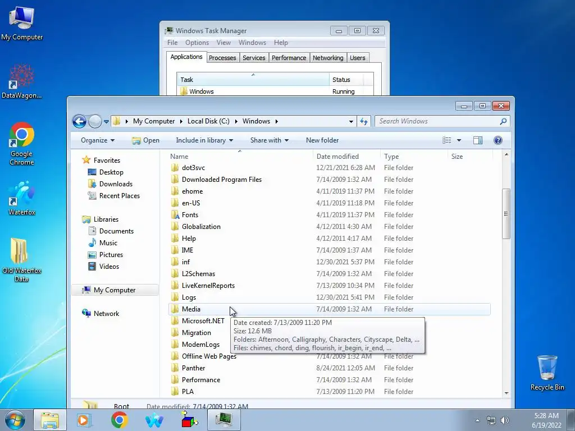Click the file list scrollbar down arrow
The width and height of the screenshot is (575, 431).
coord(506,393)
